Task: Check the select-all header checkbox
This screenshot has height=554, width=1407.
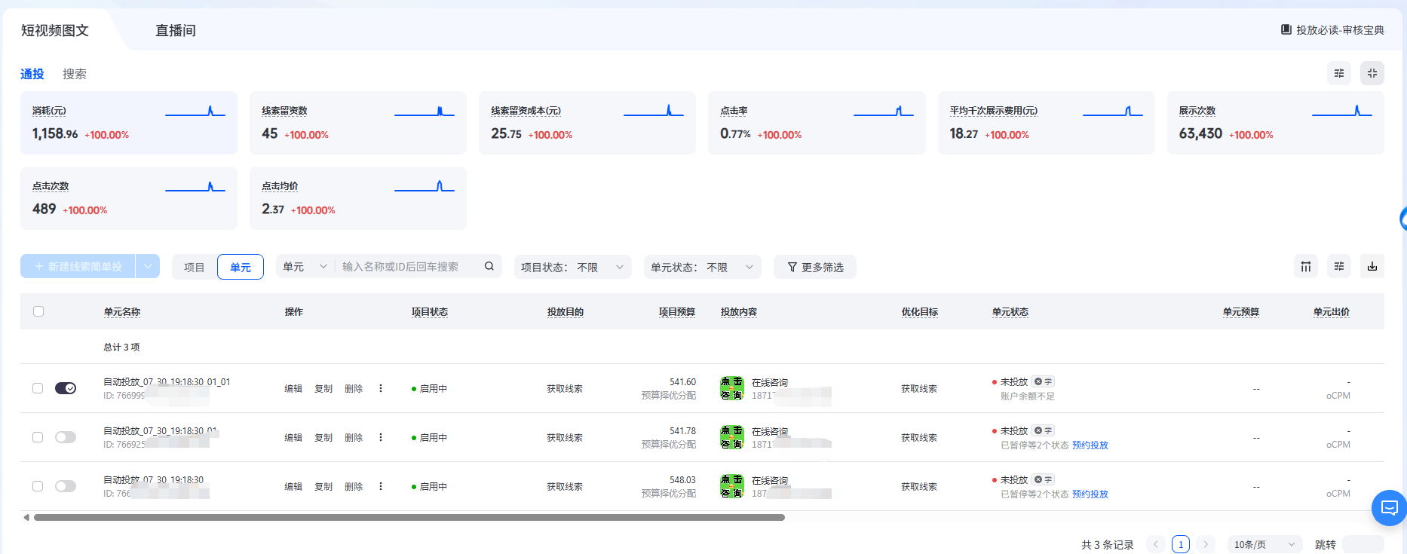Action: pos(38,311)
